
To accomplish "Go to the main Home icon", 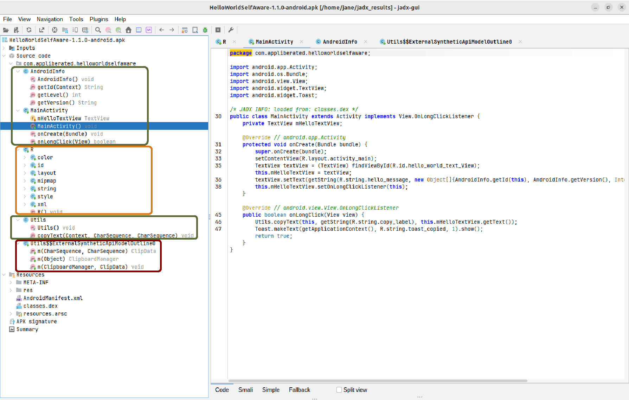I will click(x=128, y=30).
